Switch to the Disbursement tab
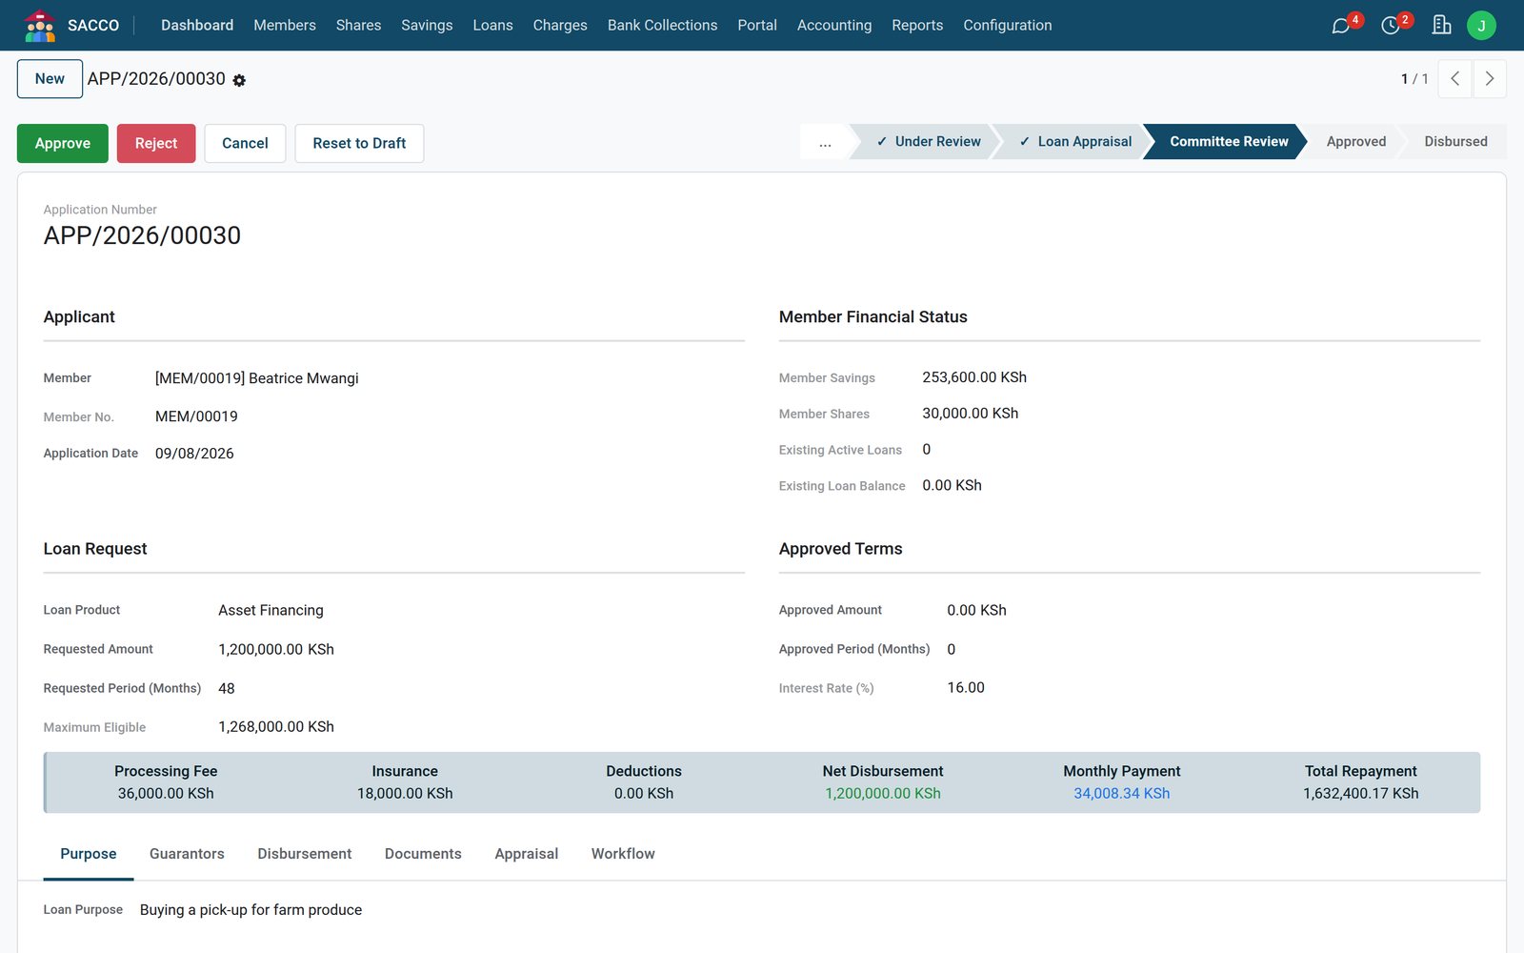This screenshot has width=1524, height=953. (x=305, y=855)
